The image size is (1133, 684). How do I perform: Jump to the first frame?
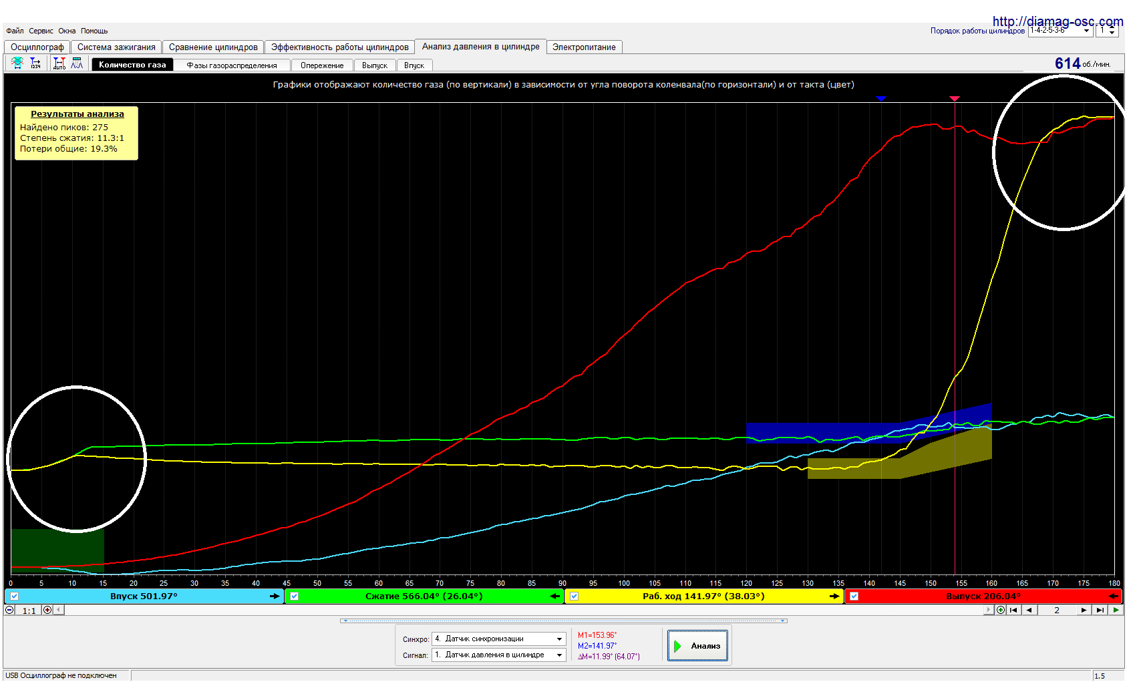click(x=1013, y=610)
